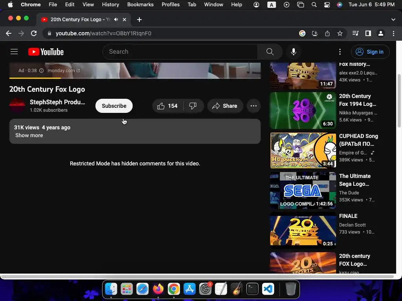Open the App Store from the dock
Screen dimensions: 402x301
[x=190, y=289]
